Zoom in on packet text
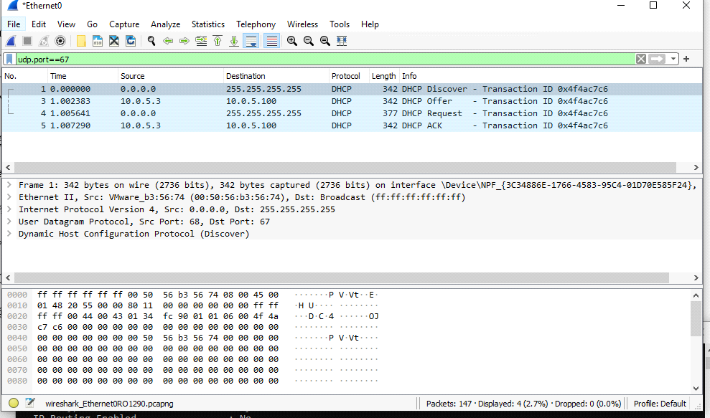 point(292,41)
